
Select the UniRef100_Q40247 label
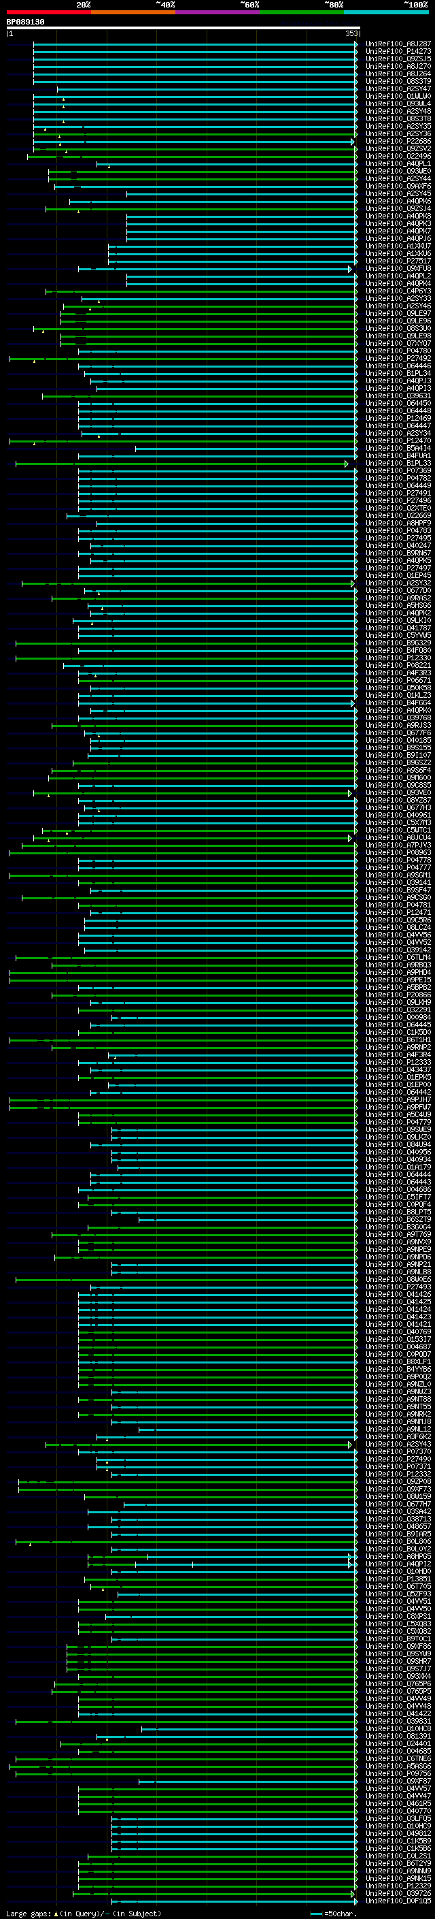pos(398,546)
